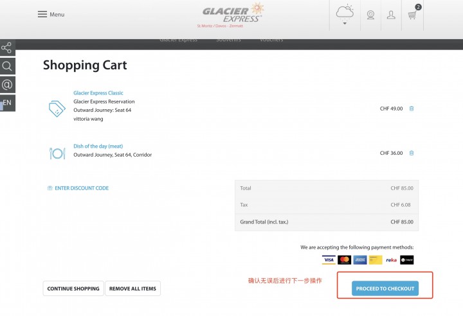Viewport: 463px width, 316px height.
Task: Open the weather forecast icon
Action: [x=345, y=12]
